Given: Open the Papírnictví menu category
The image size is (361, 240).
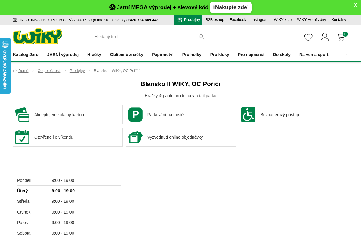Looking at the screenshot, I should pos(162,55).
